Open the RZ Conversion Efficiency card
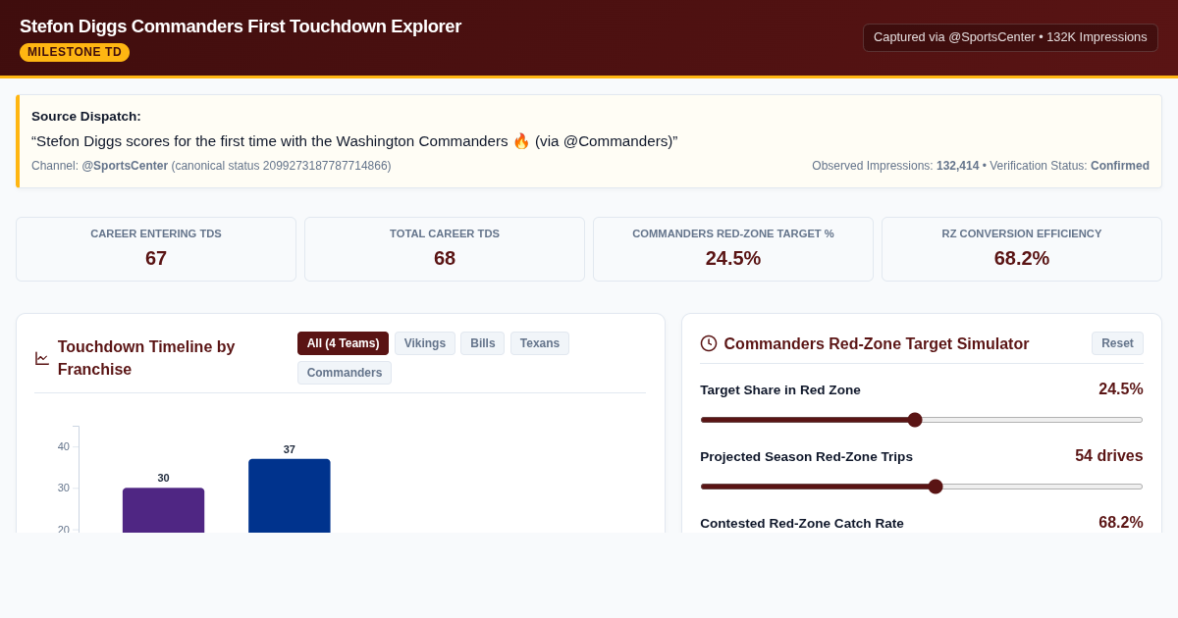 pyautogui.click(x=1022, y=249)
